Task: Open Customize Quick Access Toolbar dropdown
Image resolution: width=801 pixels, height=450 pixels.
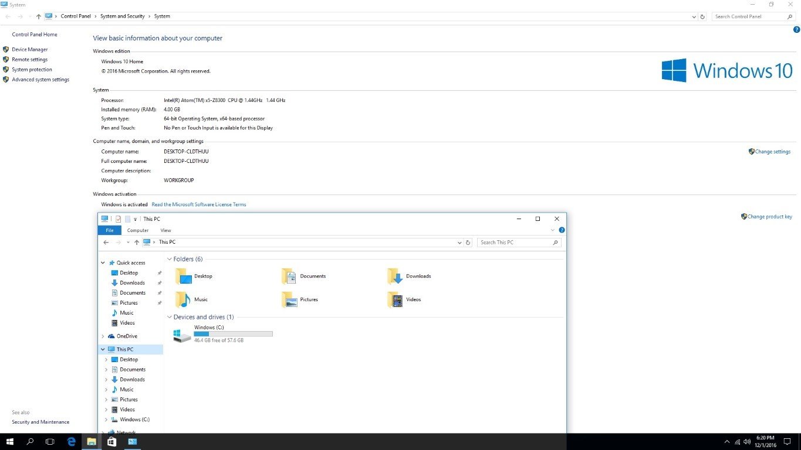Action: pos(135,219)
